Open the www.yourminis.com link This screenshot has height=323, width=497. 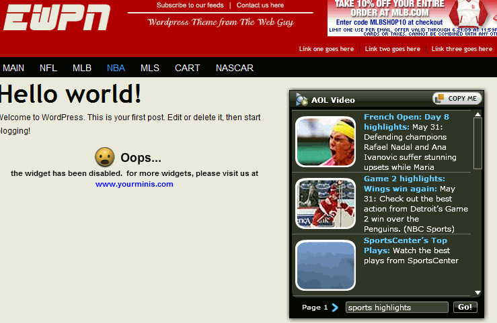click(x=135, y=184)
